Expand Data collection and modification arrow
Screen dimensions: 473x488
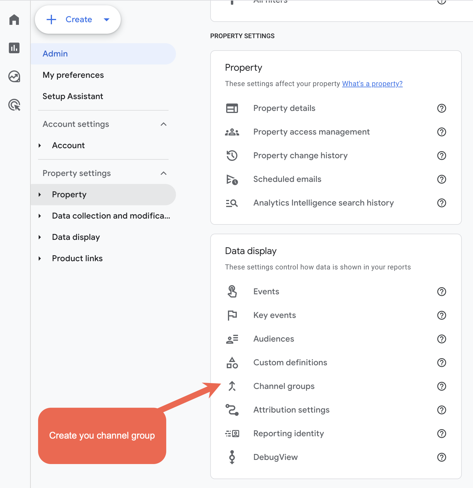click(40, 216)
